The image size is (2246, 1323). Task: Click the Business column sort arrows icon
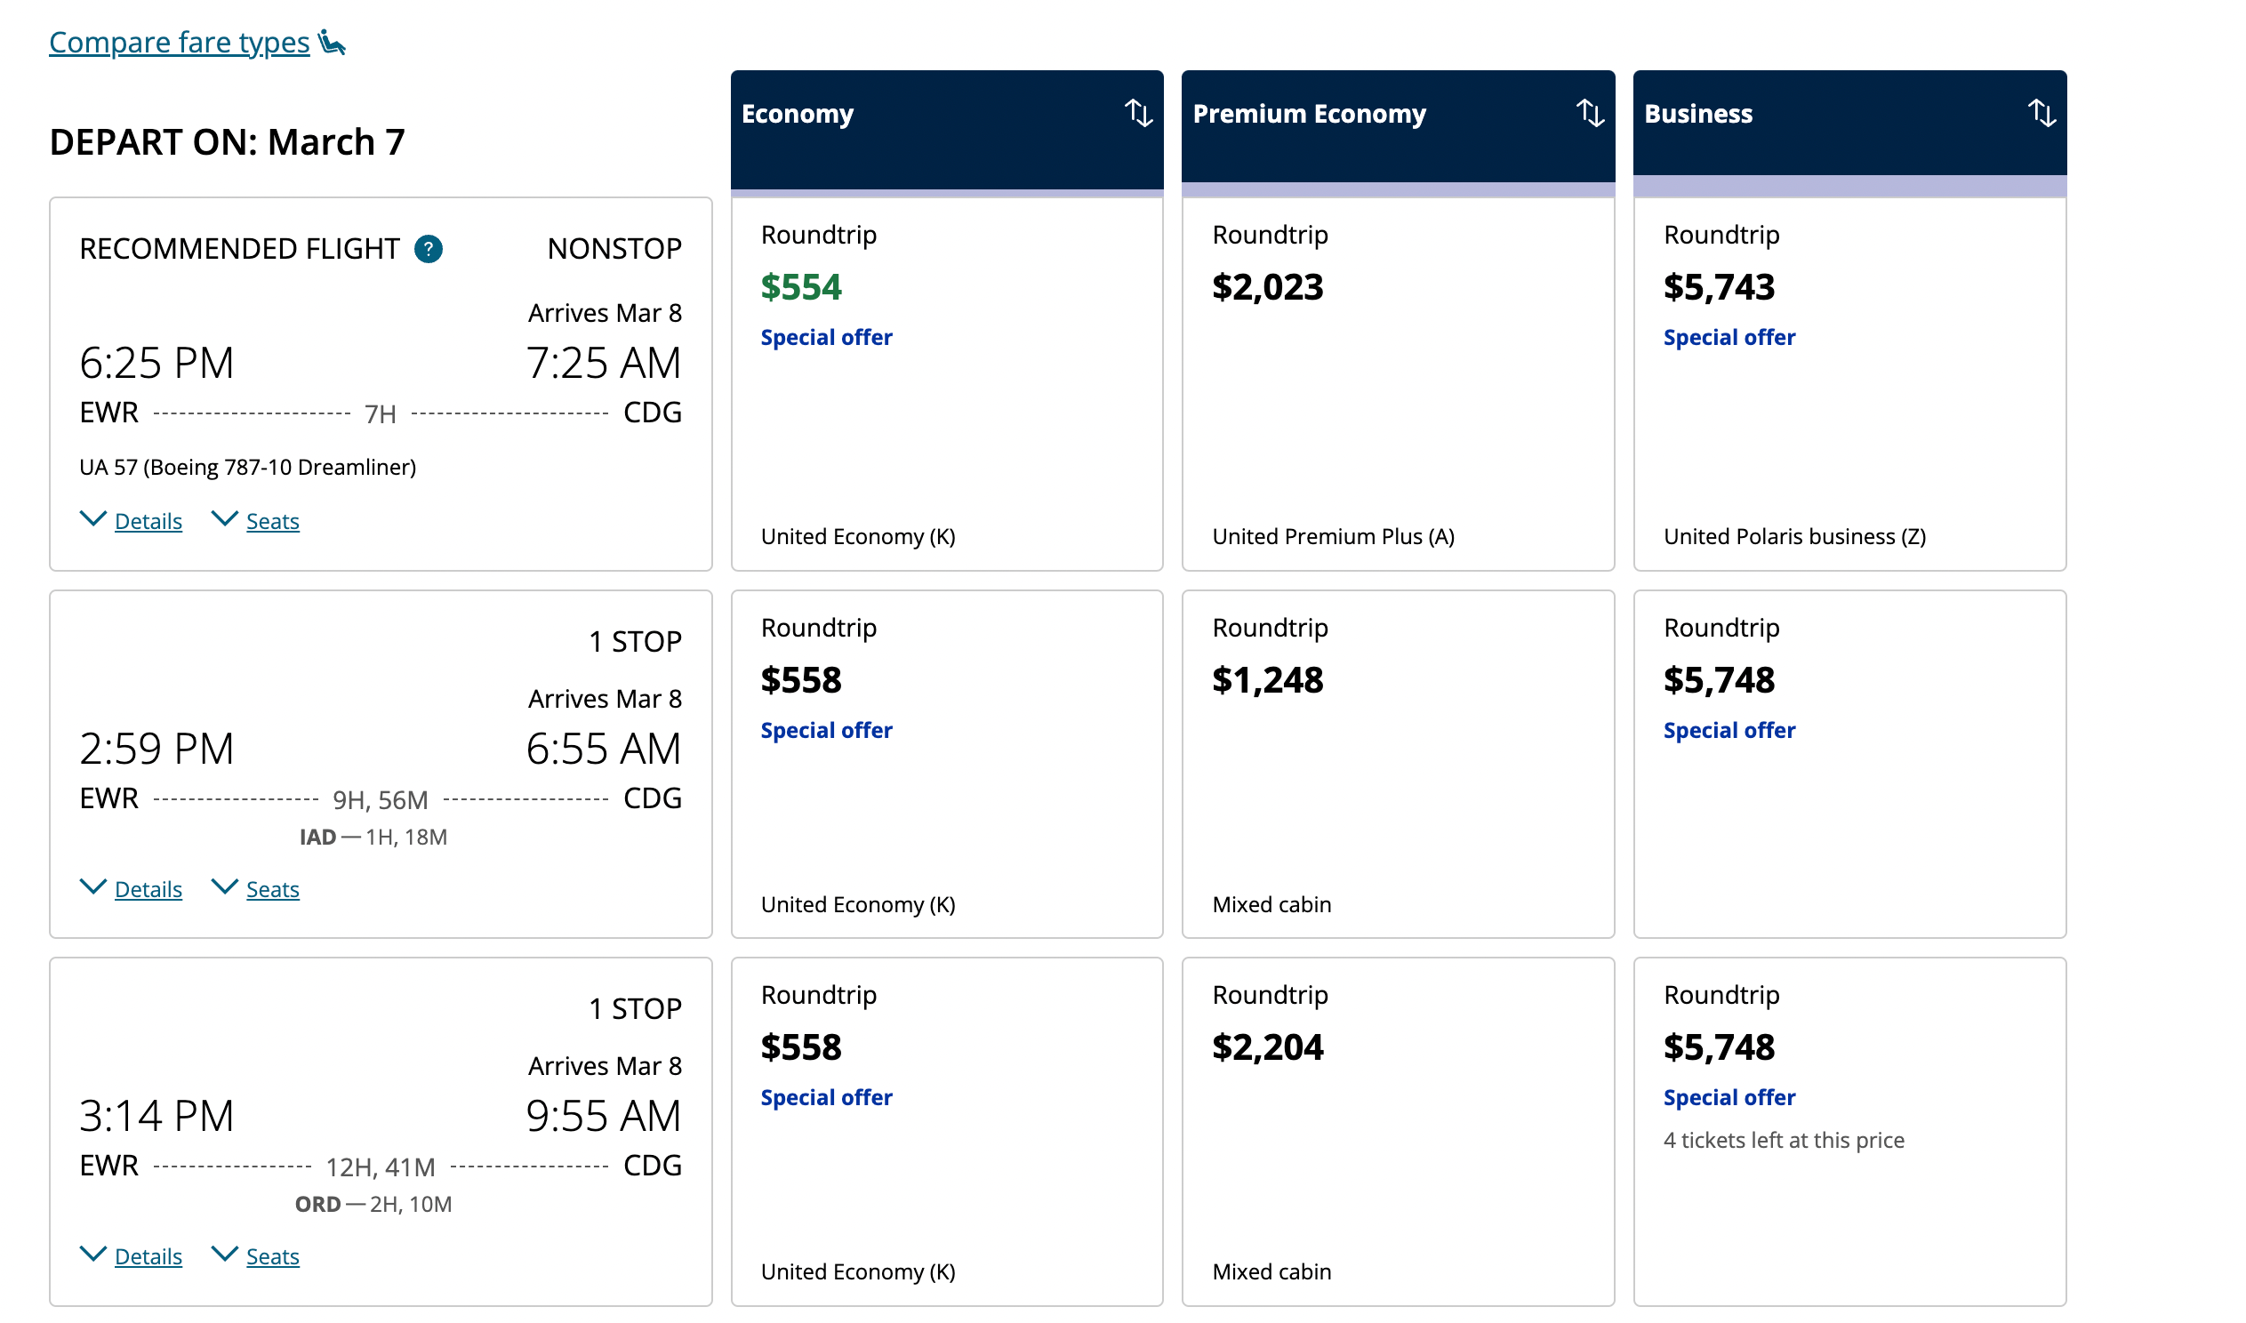click(2042, 113)
